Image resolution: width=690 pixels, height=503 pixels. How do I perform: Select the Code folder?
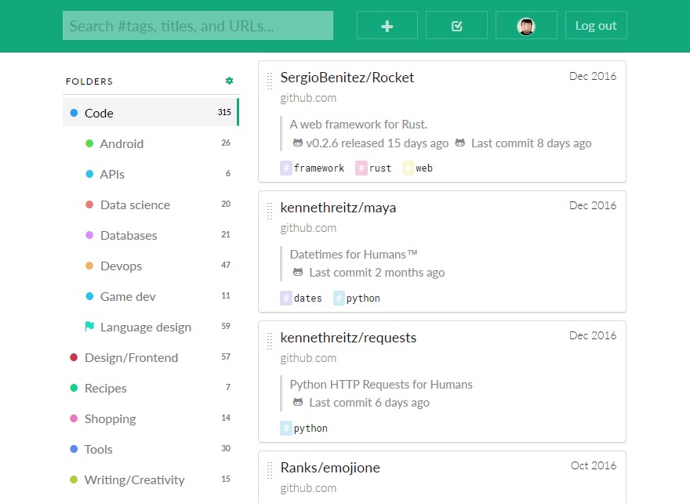(151, 113)
